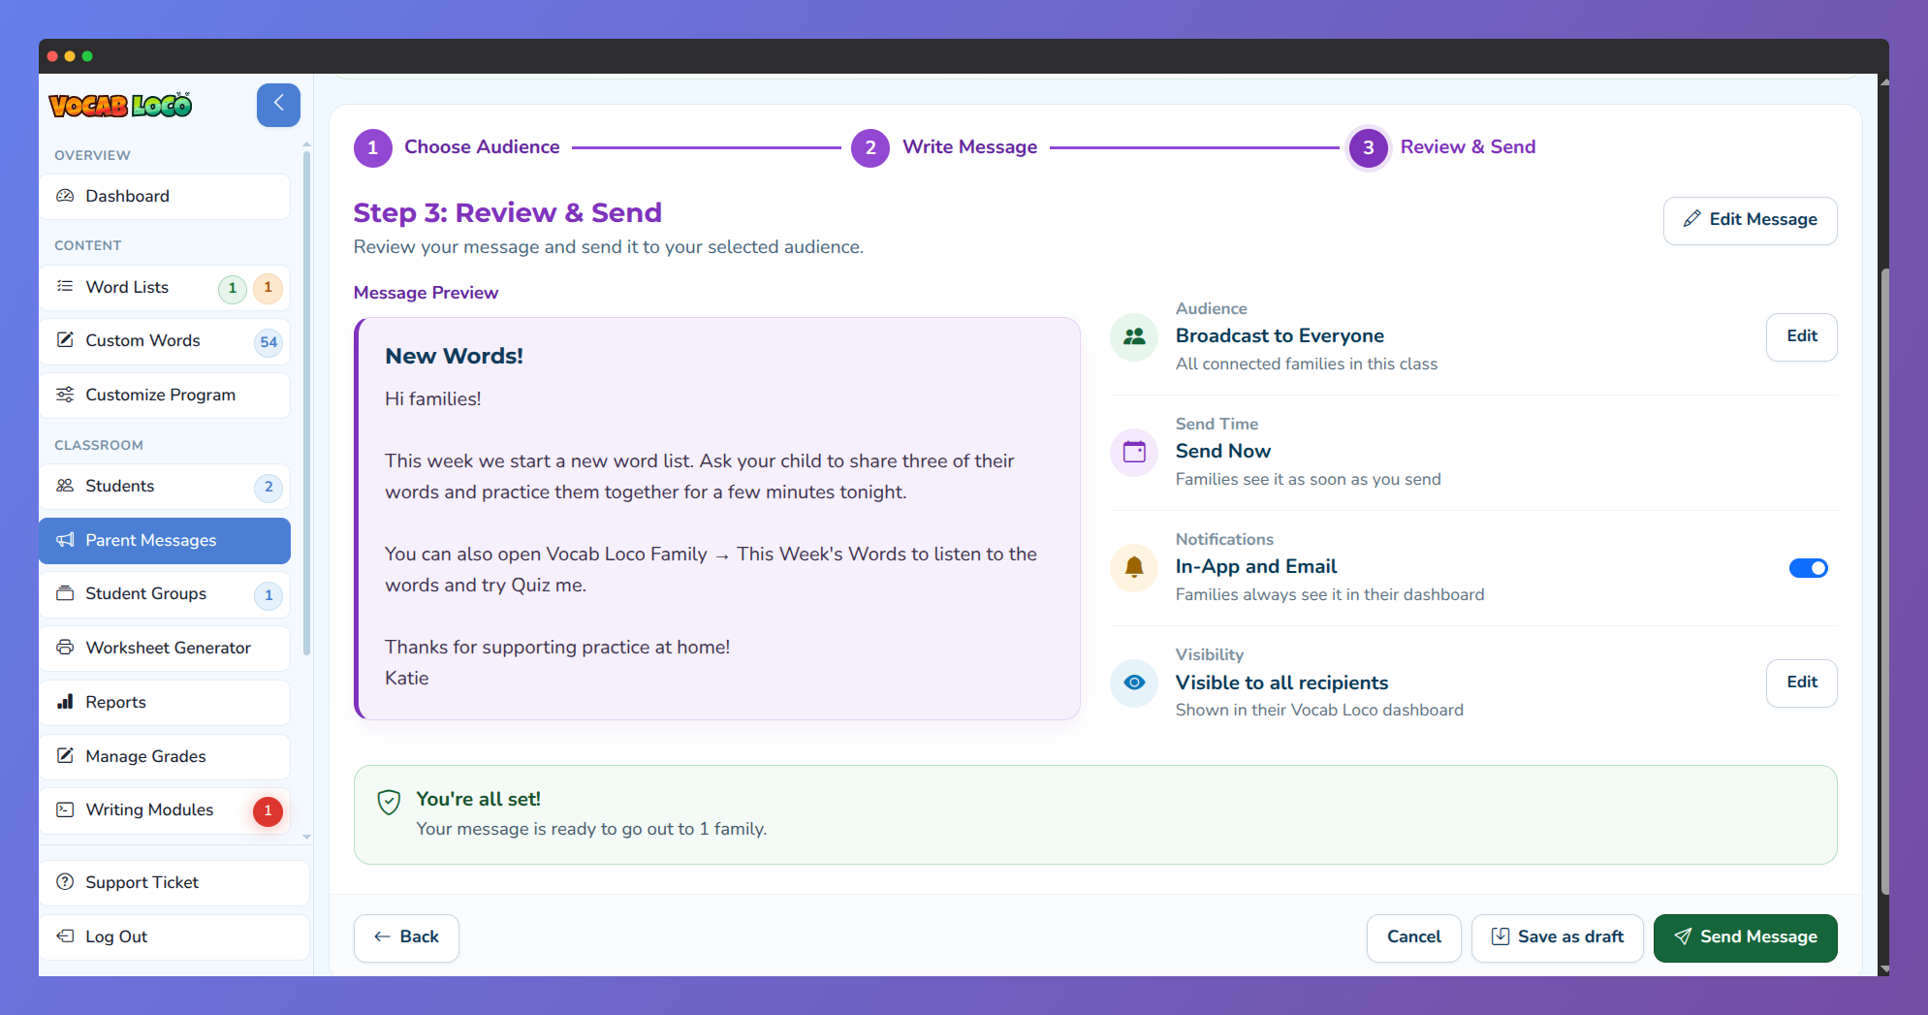Image resolution: width=1928 pixels, height=1015 pixels.
Task: Click the main page vertical scrollbar
Action: click(x=1883, y=582)
